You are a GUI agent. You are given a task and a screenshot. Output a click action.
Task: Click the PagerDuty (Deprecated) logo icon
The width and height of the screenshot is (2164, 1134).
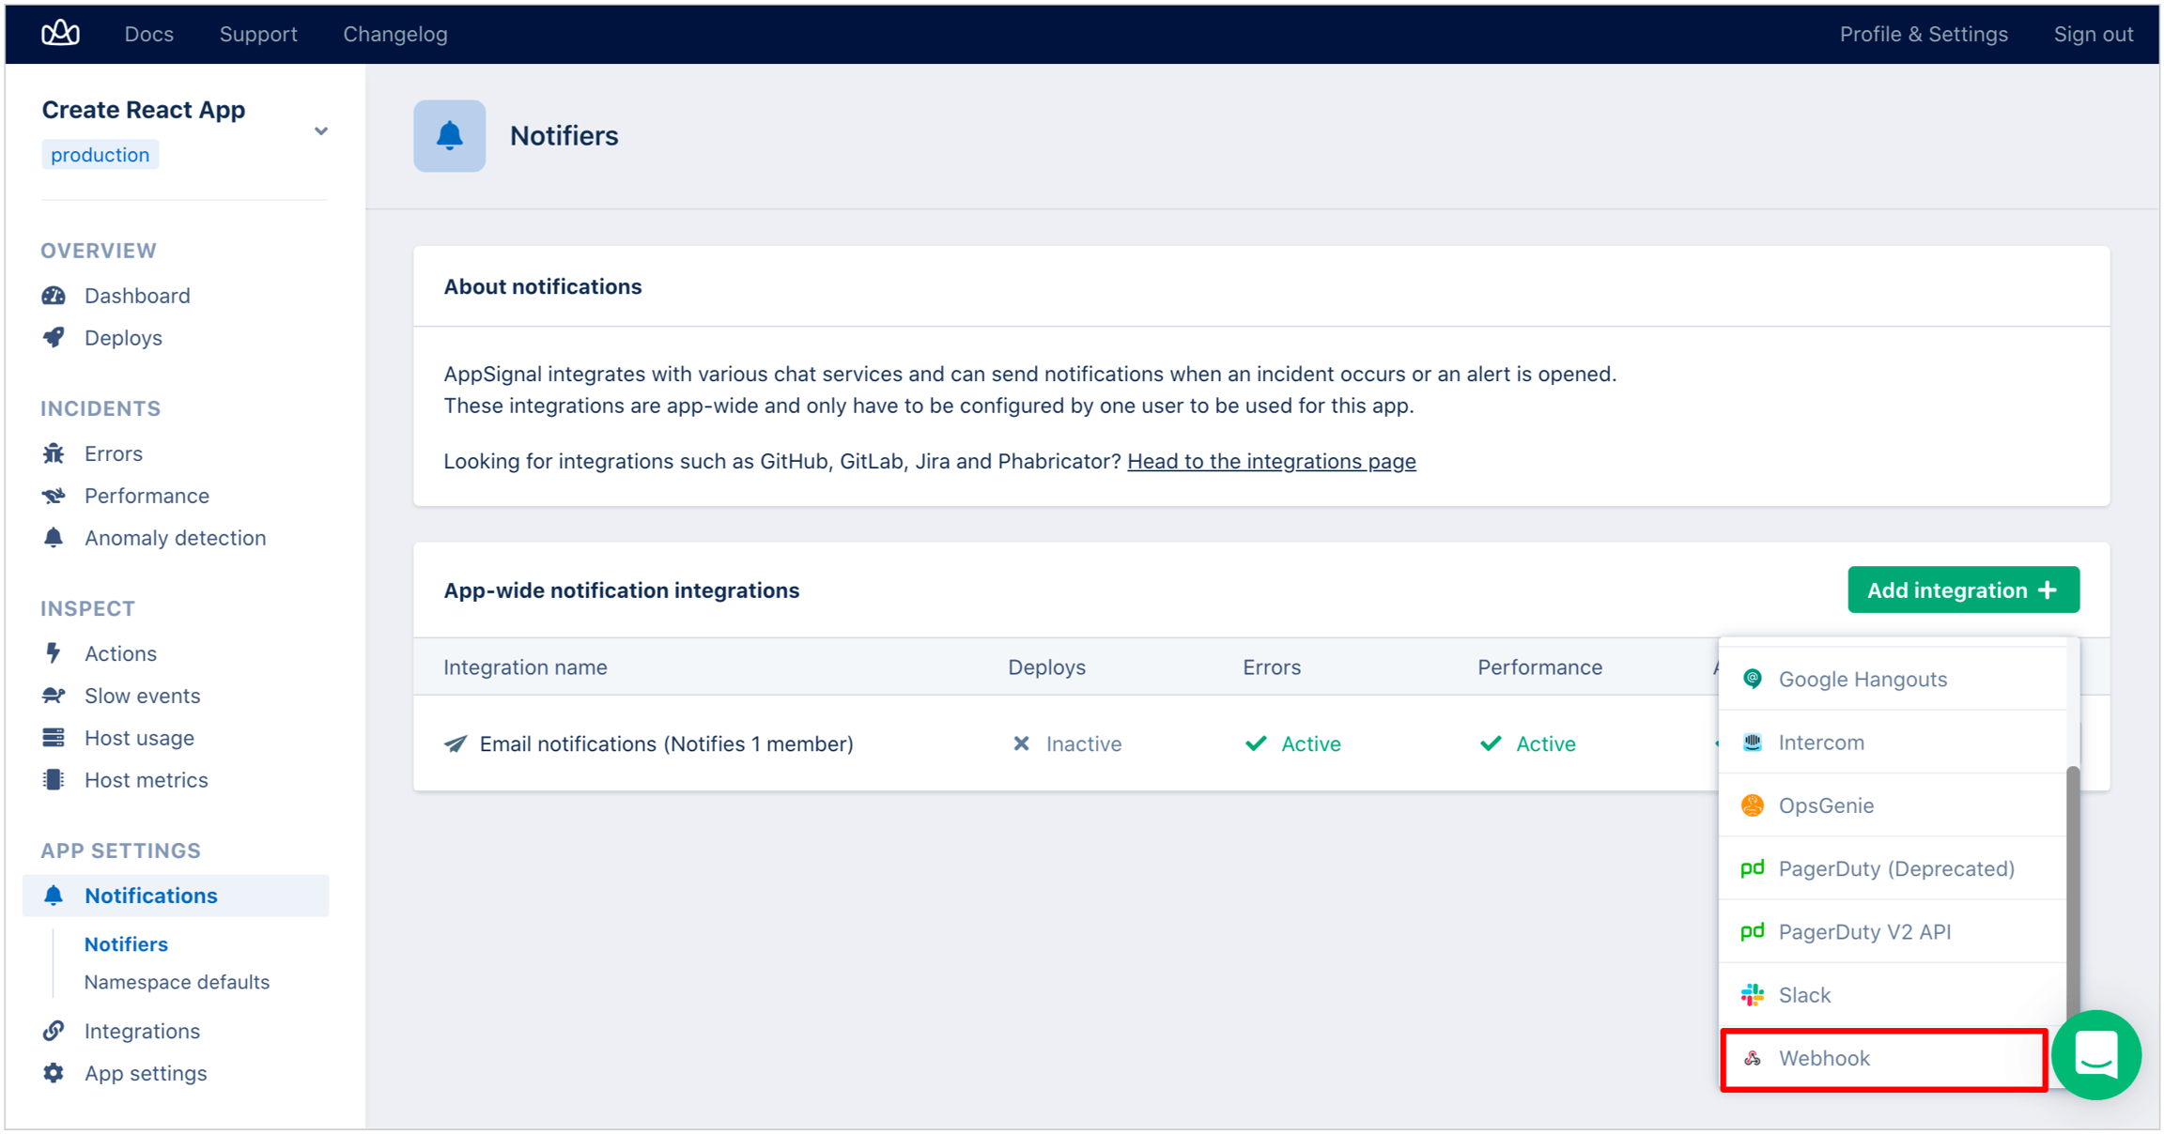tap(1753, 868)
